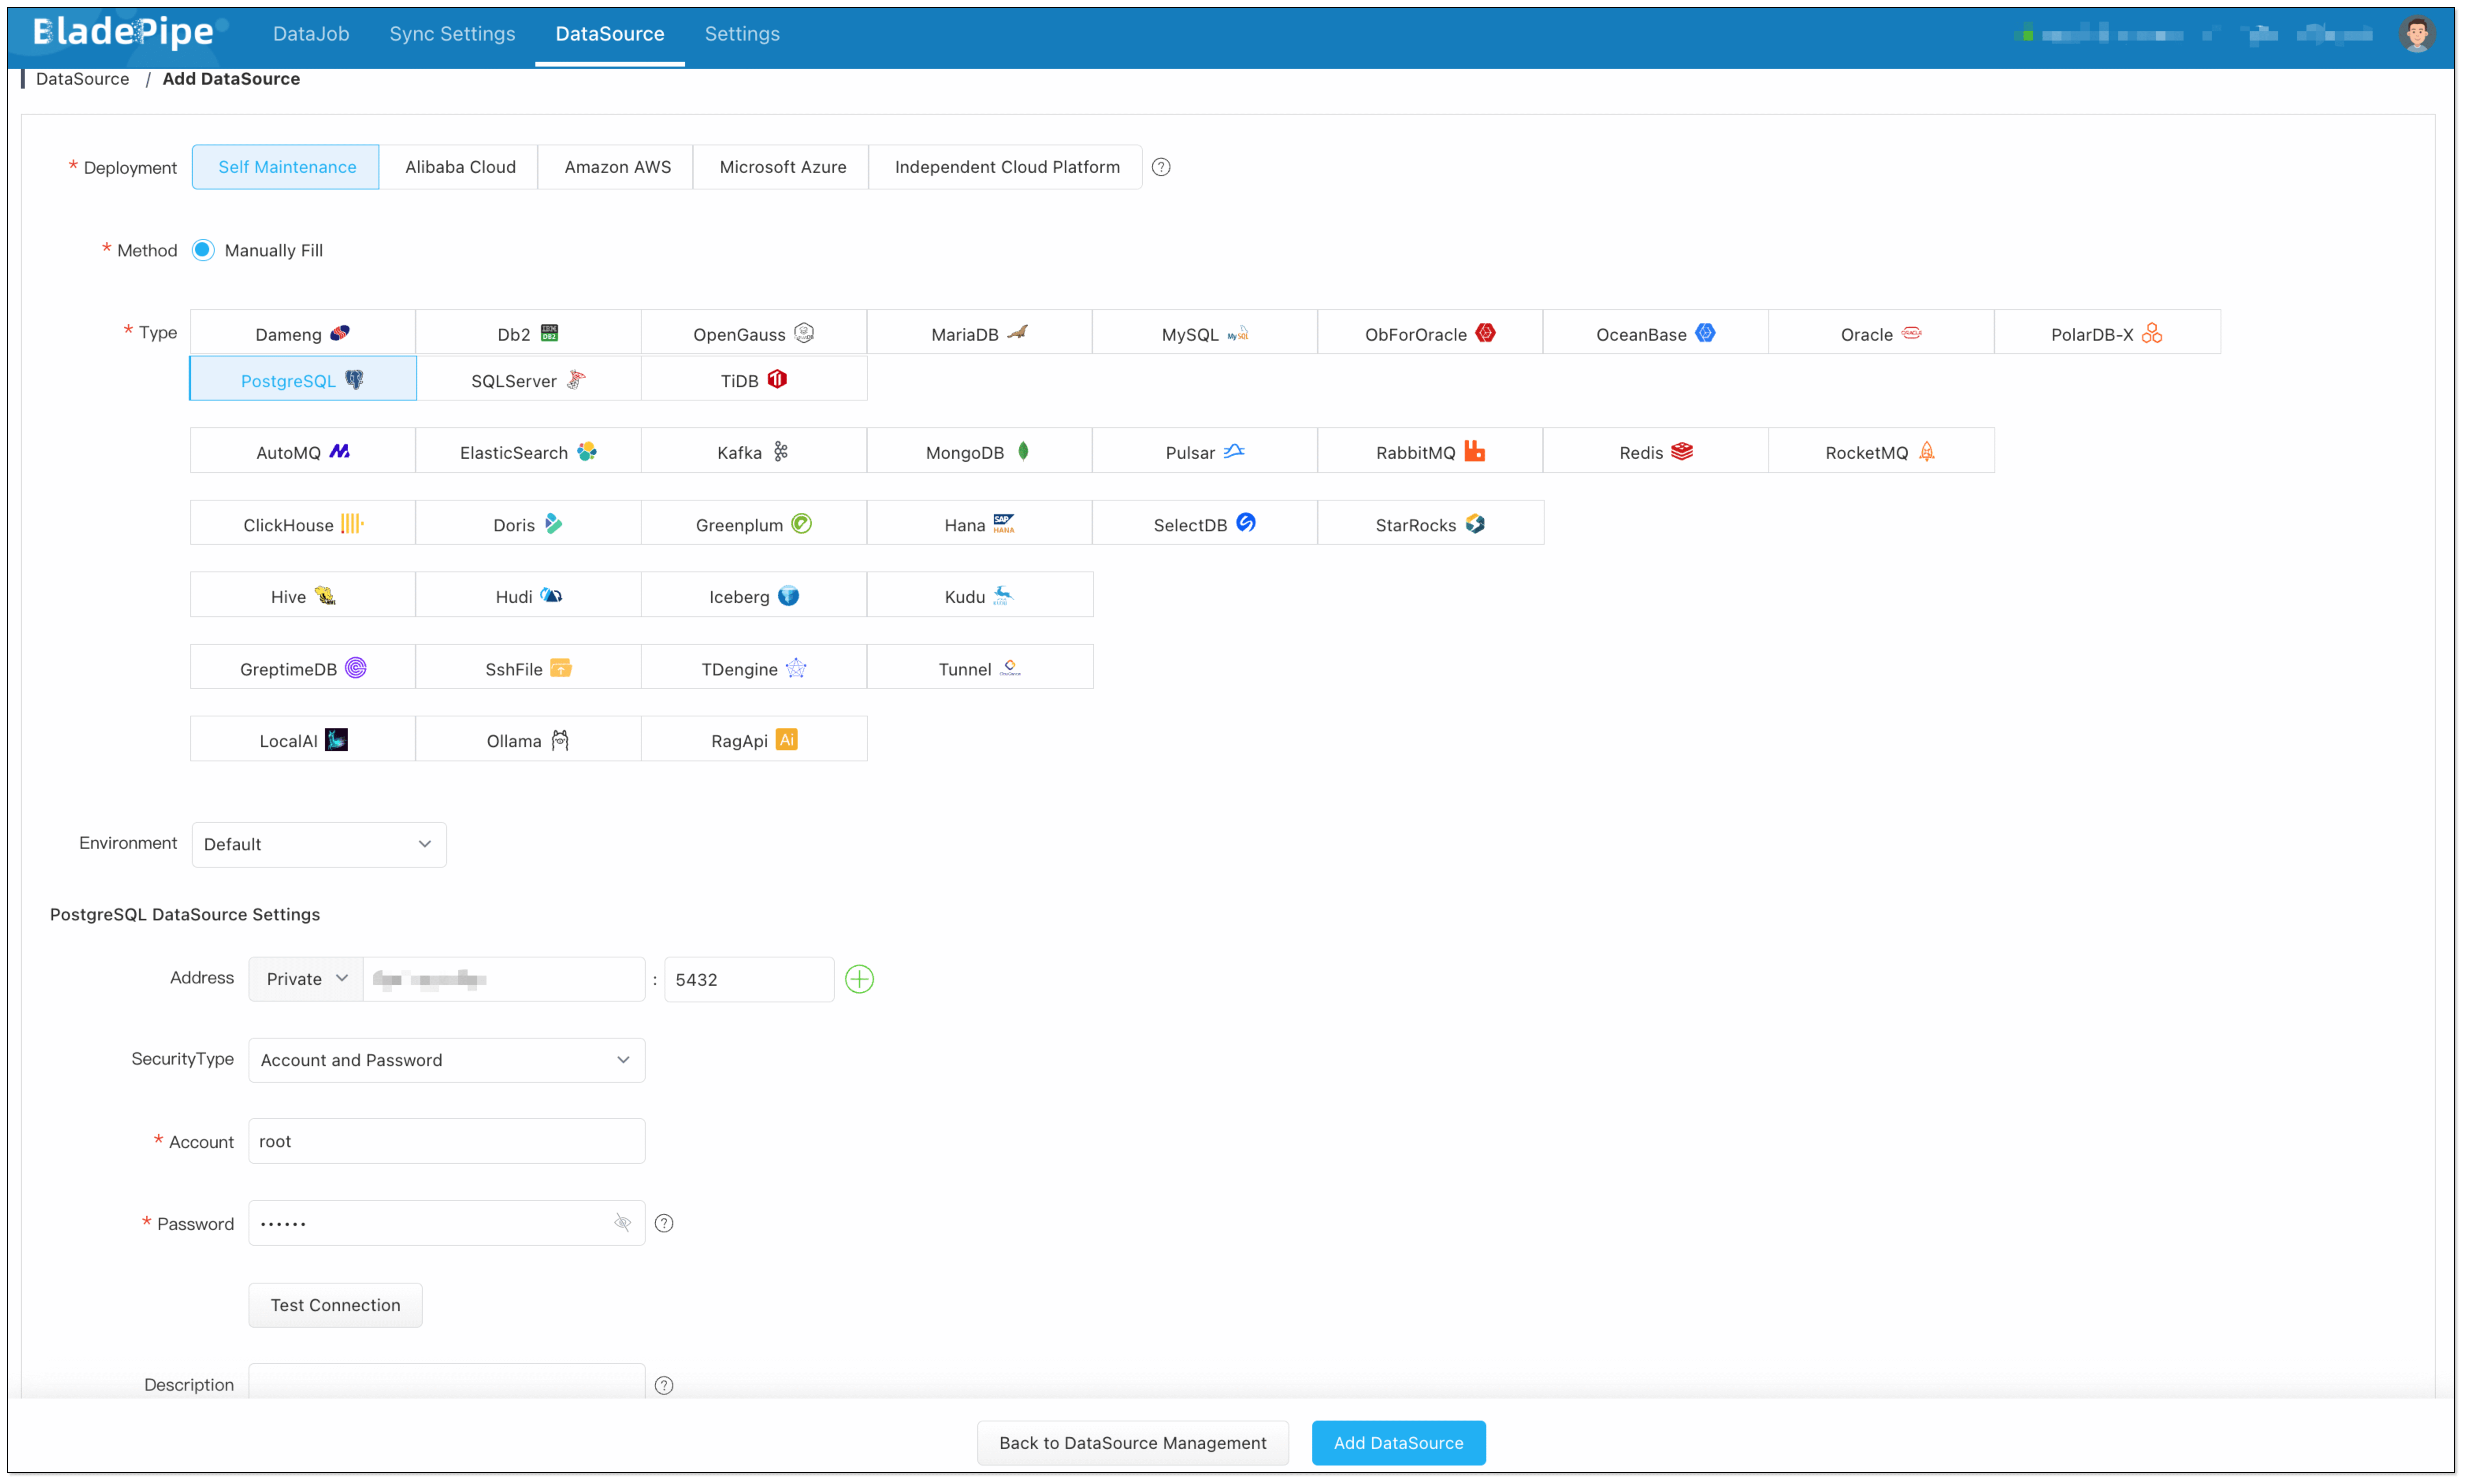Go to Sync Settings tab
The height and width of the screenshot is (1484, 2466).
pos(452,34)
